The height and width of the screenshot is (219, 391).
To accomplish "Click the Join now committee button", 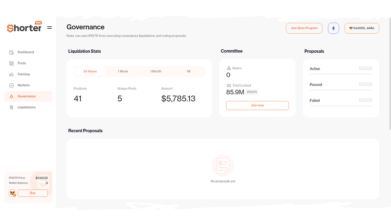I will pos(258,105).
